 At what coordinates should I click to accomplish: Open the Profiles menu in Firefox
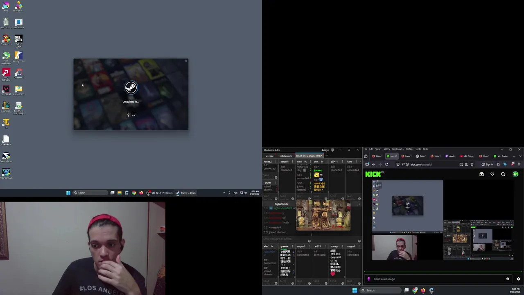point(409,149)
